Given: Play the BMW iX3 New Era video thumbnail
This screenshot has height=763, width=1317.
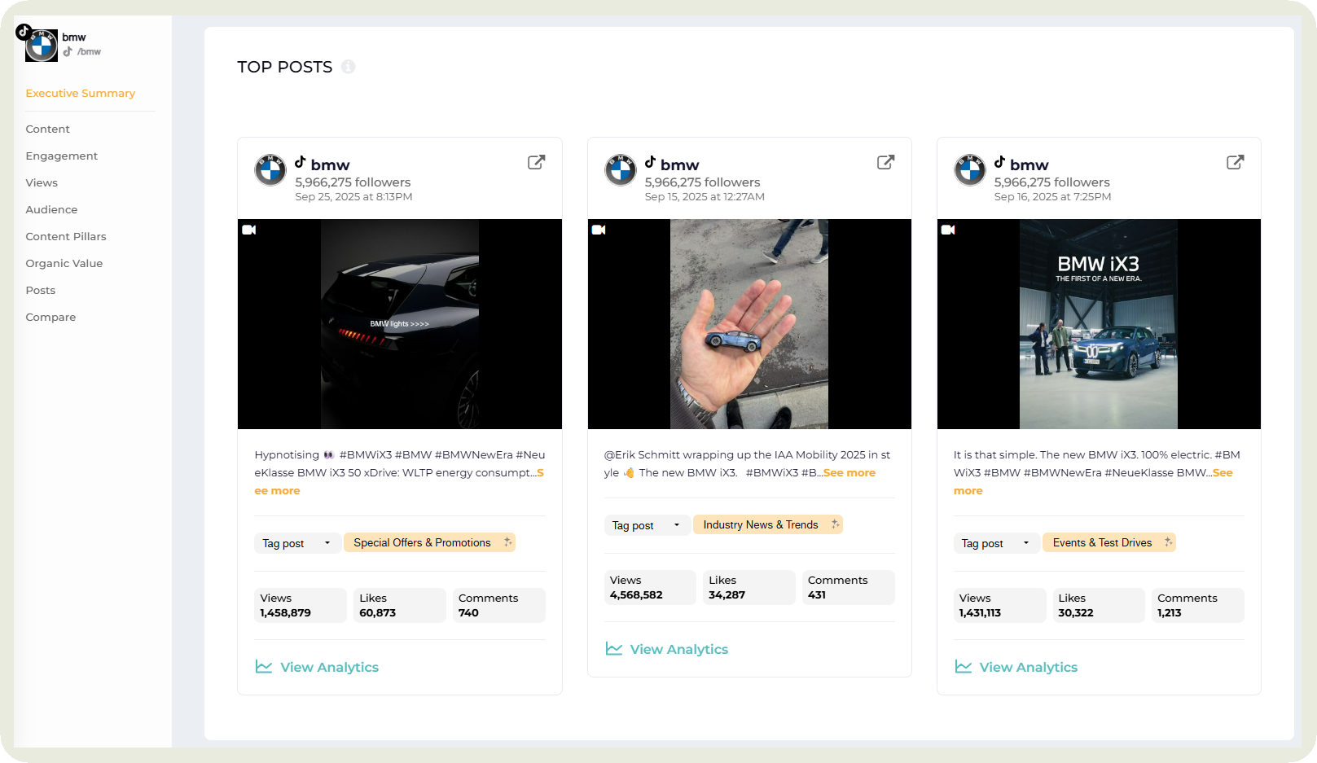Looking at the screenshot, I should [1098, 324].
